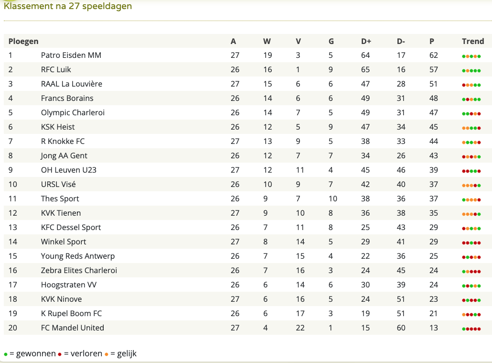
Task: Select K Rupel Boom FC row
Action: click(x=248, y=314)
